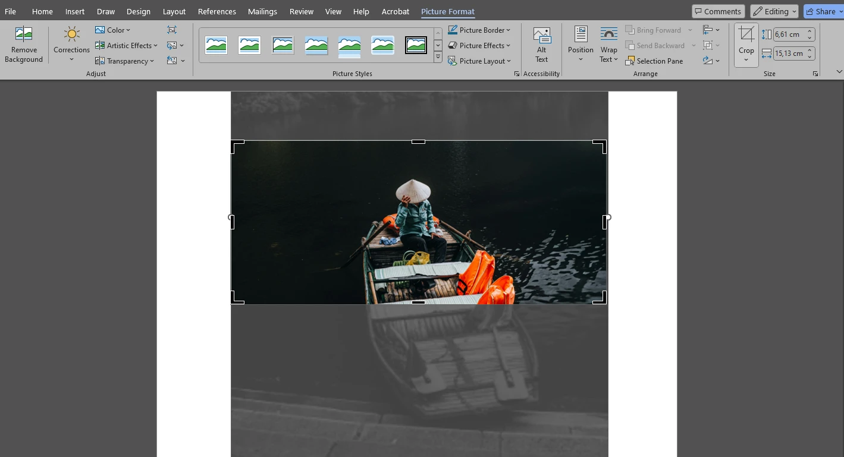Expand the Picture Border dropdown arrow

point(508,30)
